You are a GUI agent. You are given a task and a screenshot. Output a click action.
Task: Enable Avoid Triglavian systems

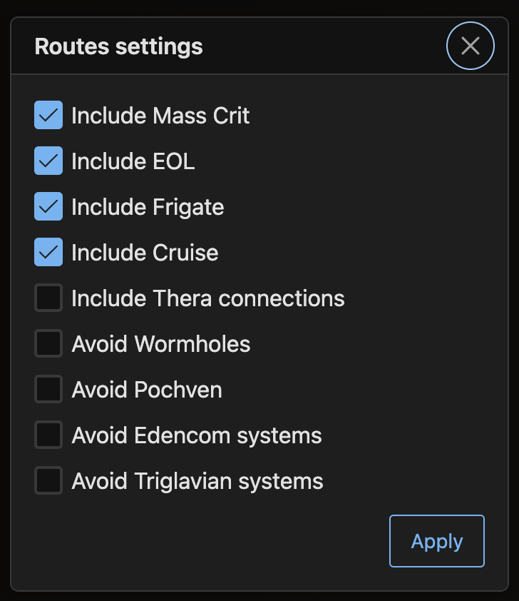(x=47, y=480)
